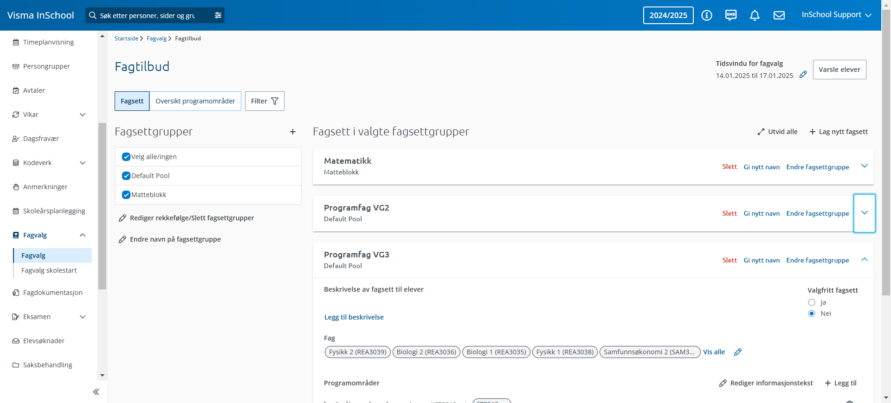Open 2024/2025 school year selector
The width and height of the screenshot is (891, 403).
point(668,15)
